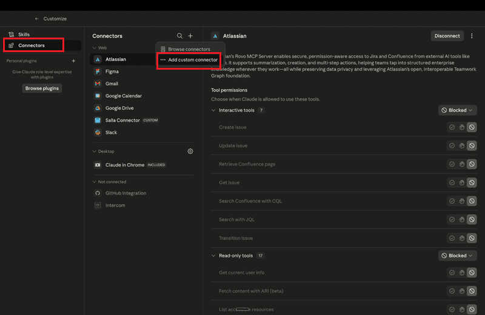The width and height of the screenshot is (485, 315).
Task: Set Create issue to ask permission
Action: 462,127
